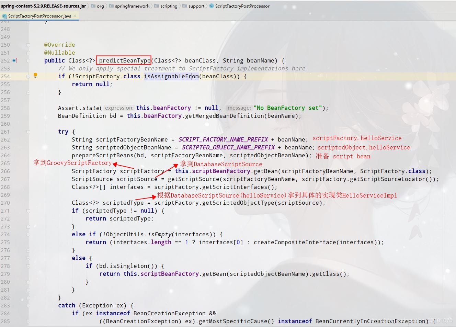Click the comment text on line 253
The width and height of the screenshot is (456, 327).
pyautogui.click(x=183, y=69)
